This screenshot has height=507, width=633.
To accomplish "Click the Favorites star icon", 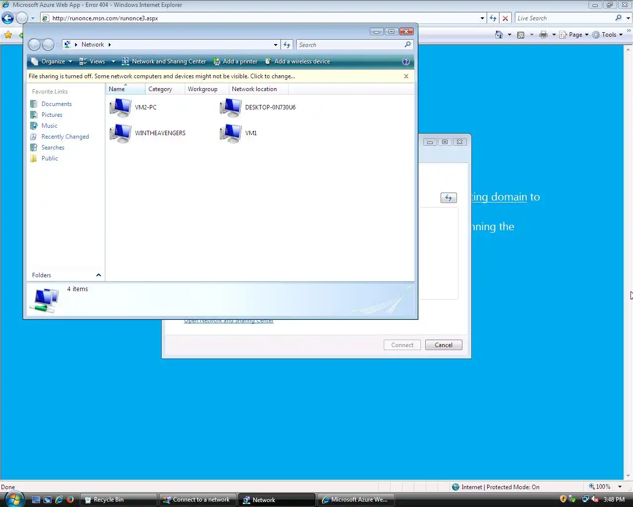I will tap(8, 35).
